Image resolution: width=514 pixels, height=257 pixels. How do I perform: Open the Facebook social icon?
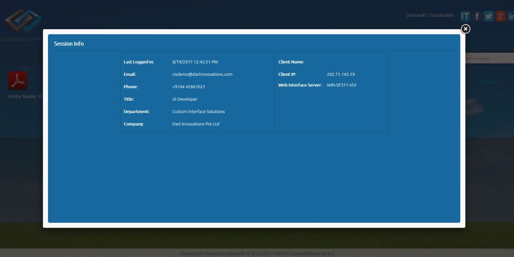(x=477, y=16)
